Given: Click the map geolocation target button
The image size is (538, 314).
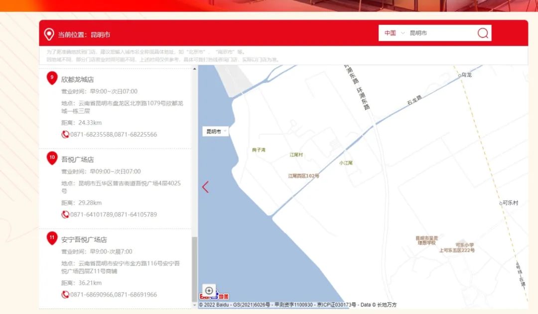Looking at the screenshot, I should point(209,291).
